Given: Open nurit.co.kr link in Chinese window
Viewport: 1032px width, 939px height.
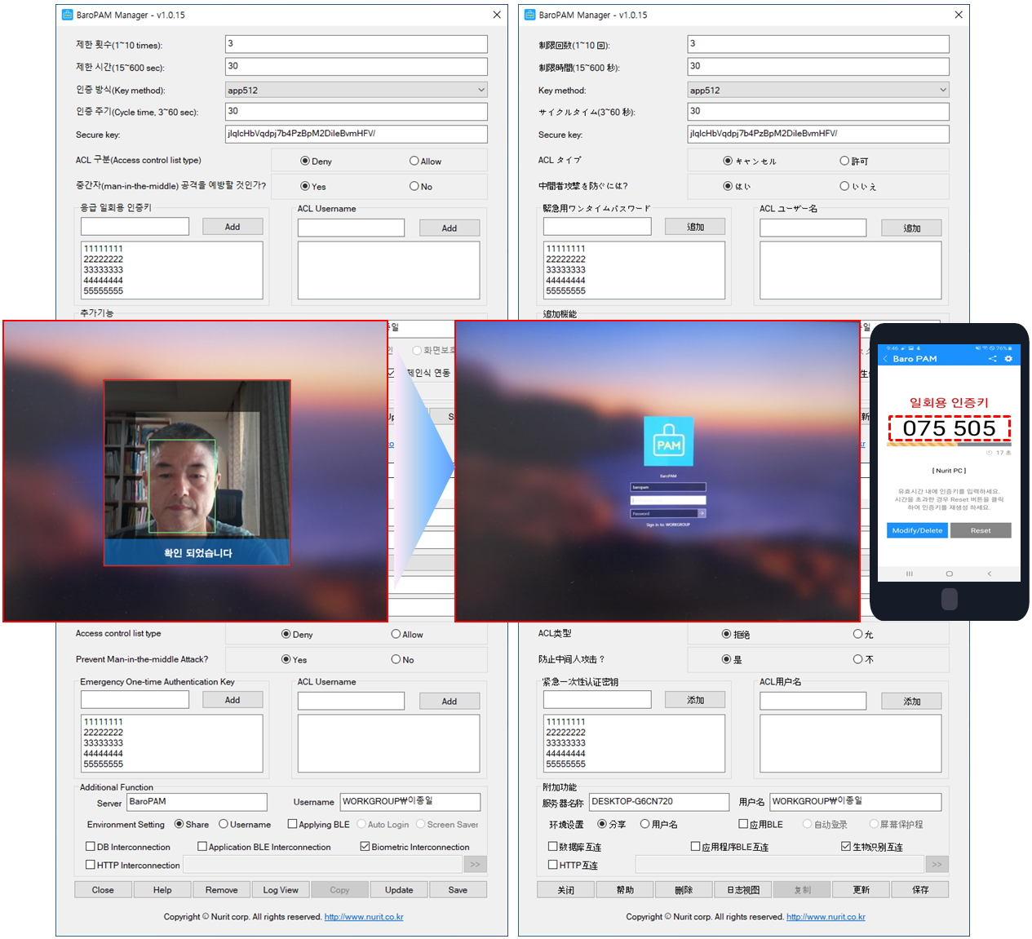Looking at the screenshot, I should pos(826,917).
